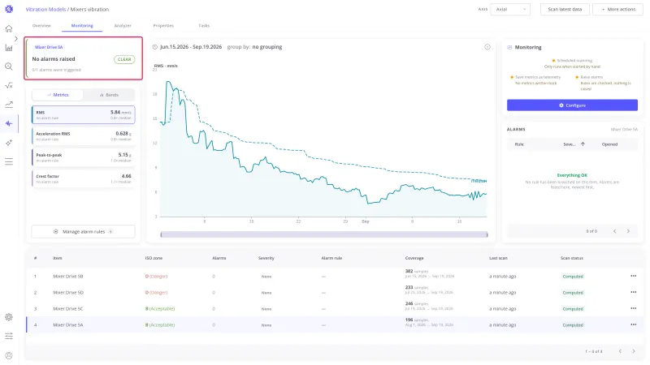
Task: Open the Properties tab
Action: point(163,26)
